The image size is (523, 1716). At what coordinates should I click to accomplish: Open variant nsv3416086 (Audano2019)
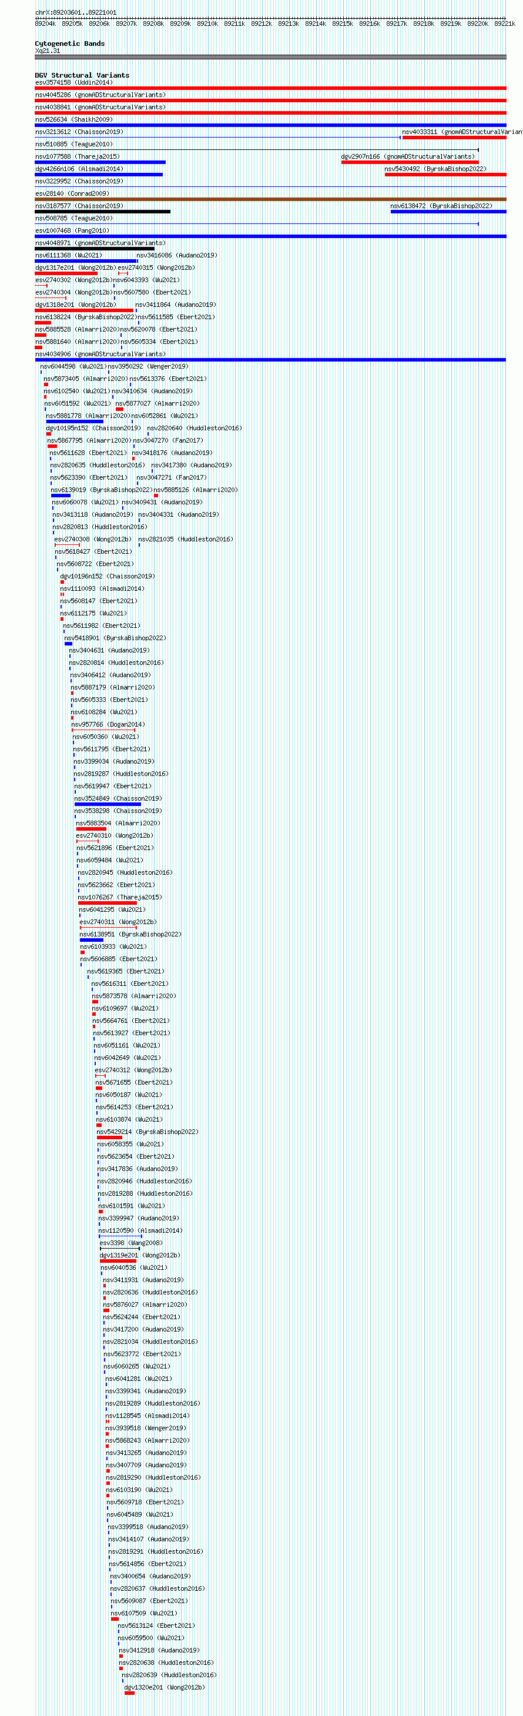pyautogui.click(x=176, y=255)
